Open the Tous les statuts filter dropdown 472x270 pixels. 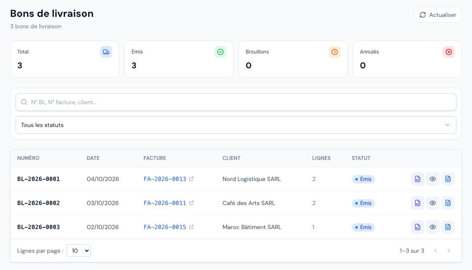coord(236,125)
